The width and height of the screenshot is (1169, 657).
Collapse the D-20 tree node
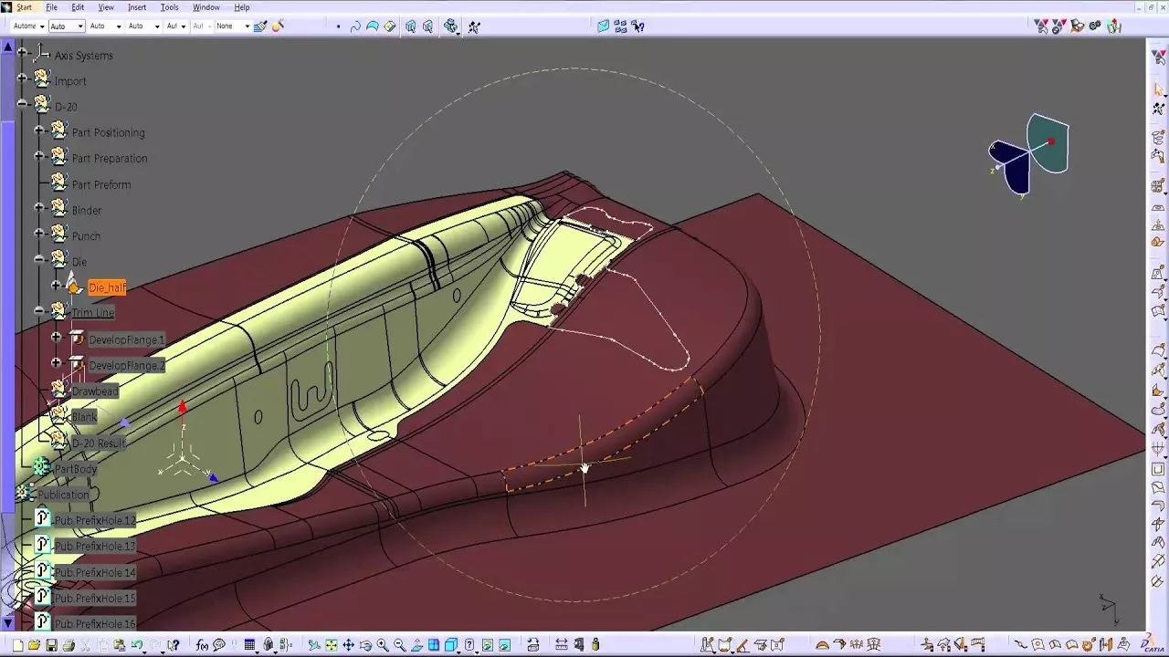pos(22,105)
